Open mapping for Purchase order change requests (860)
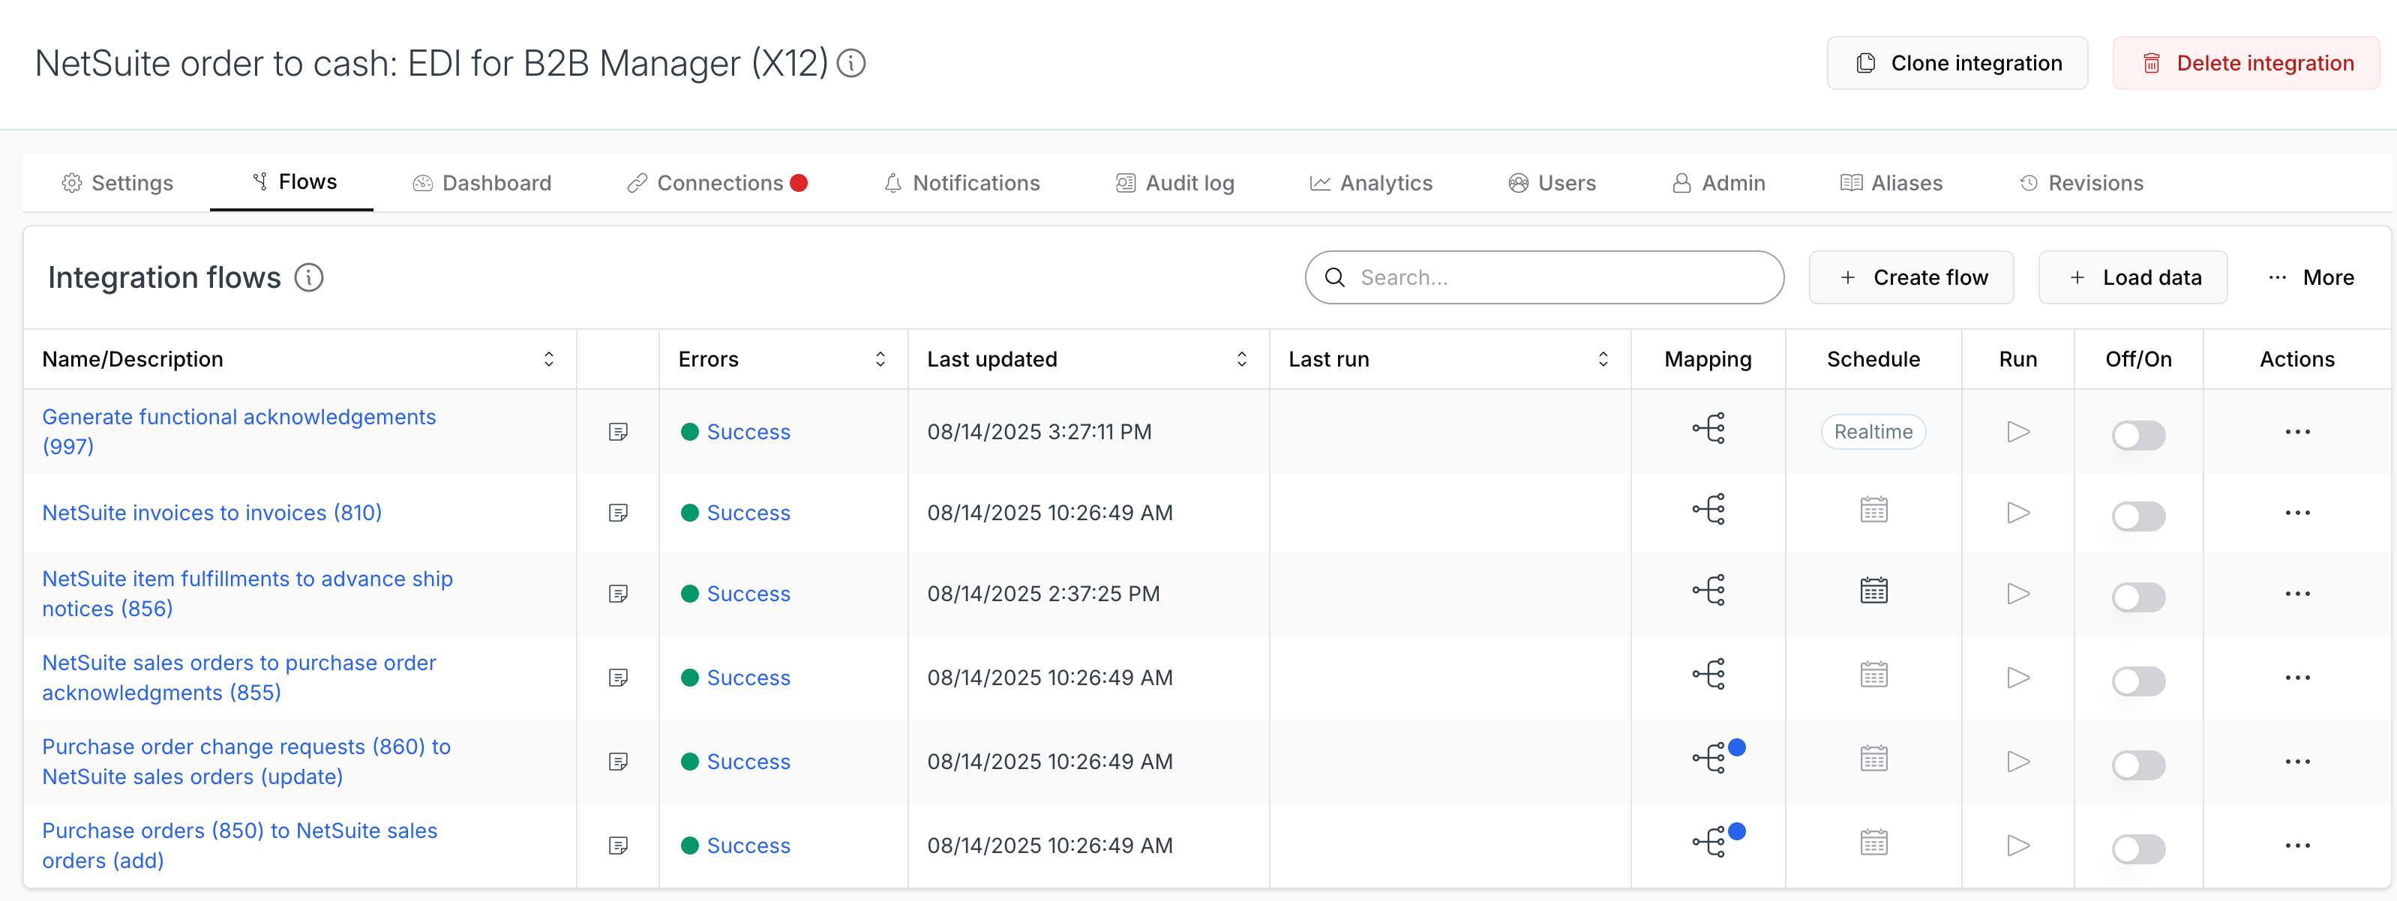The image size is (2397, 901). click(1708, 758)
